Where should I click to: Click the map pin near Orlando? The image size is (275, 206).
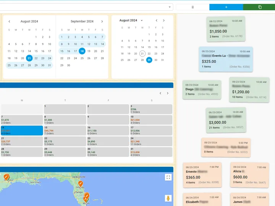point(81,183)
